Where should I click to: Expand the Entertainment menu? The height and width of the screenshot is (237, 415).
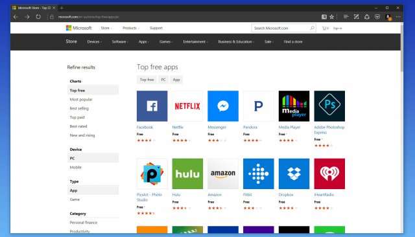click(x=196, y=41)
